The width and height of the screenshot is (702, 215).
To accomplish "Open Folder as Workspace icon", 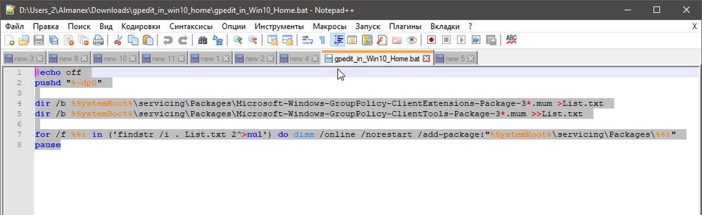I will pyautogui.click(x=397, y=40).
